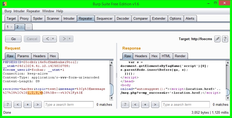Screen dimensions: 232x118
Task: Click request search next match button
Action: coord(38,104)
